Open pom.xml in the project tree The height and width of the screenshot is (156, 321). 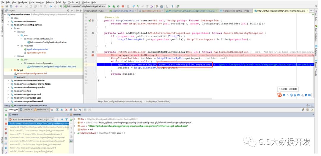point(21,77)
